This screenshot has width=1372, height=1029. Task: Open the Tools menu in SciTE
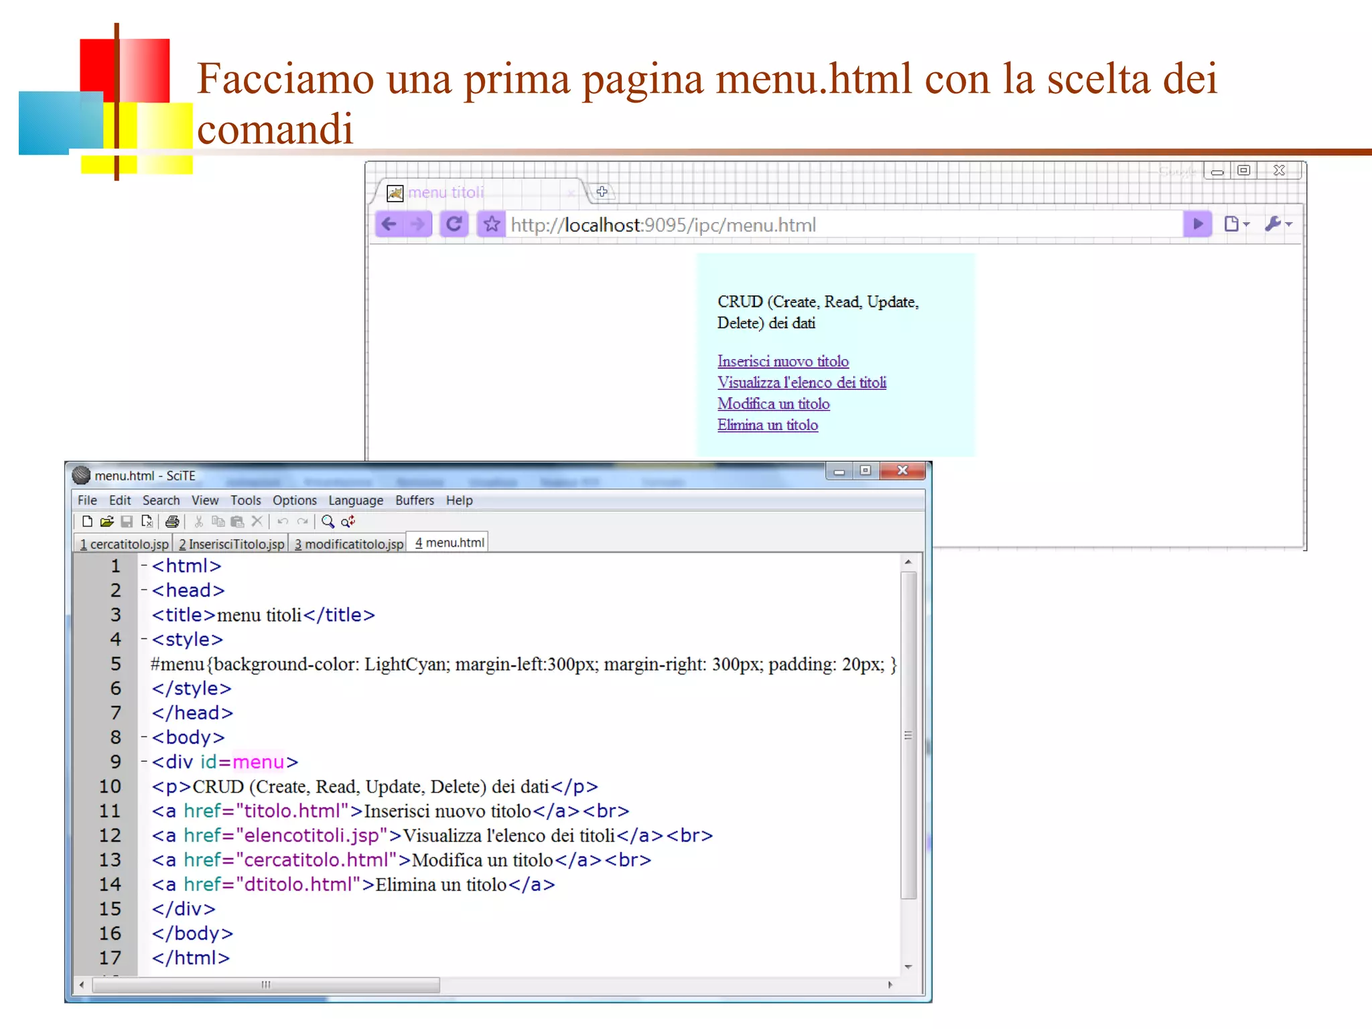pos(246,500)
